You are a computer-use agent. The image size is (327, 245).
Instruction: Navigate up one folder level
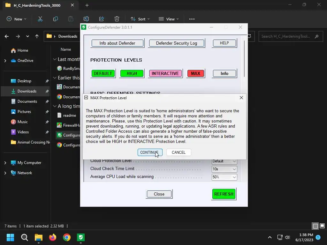tap(37, 36)
